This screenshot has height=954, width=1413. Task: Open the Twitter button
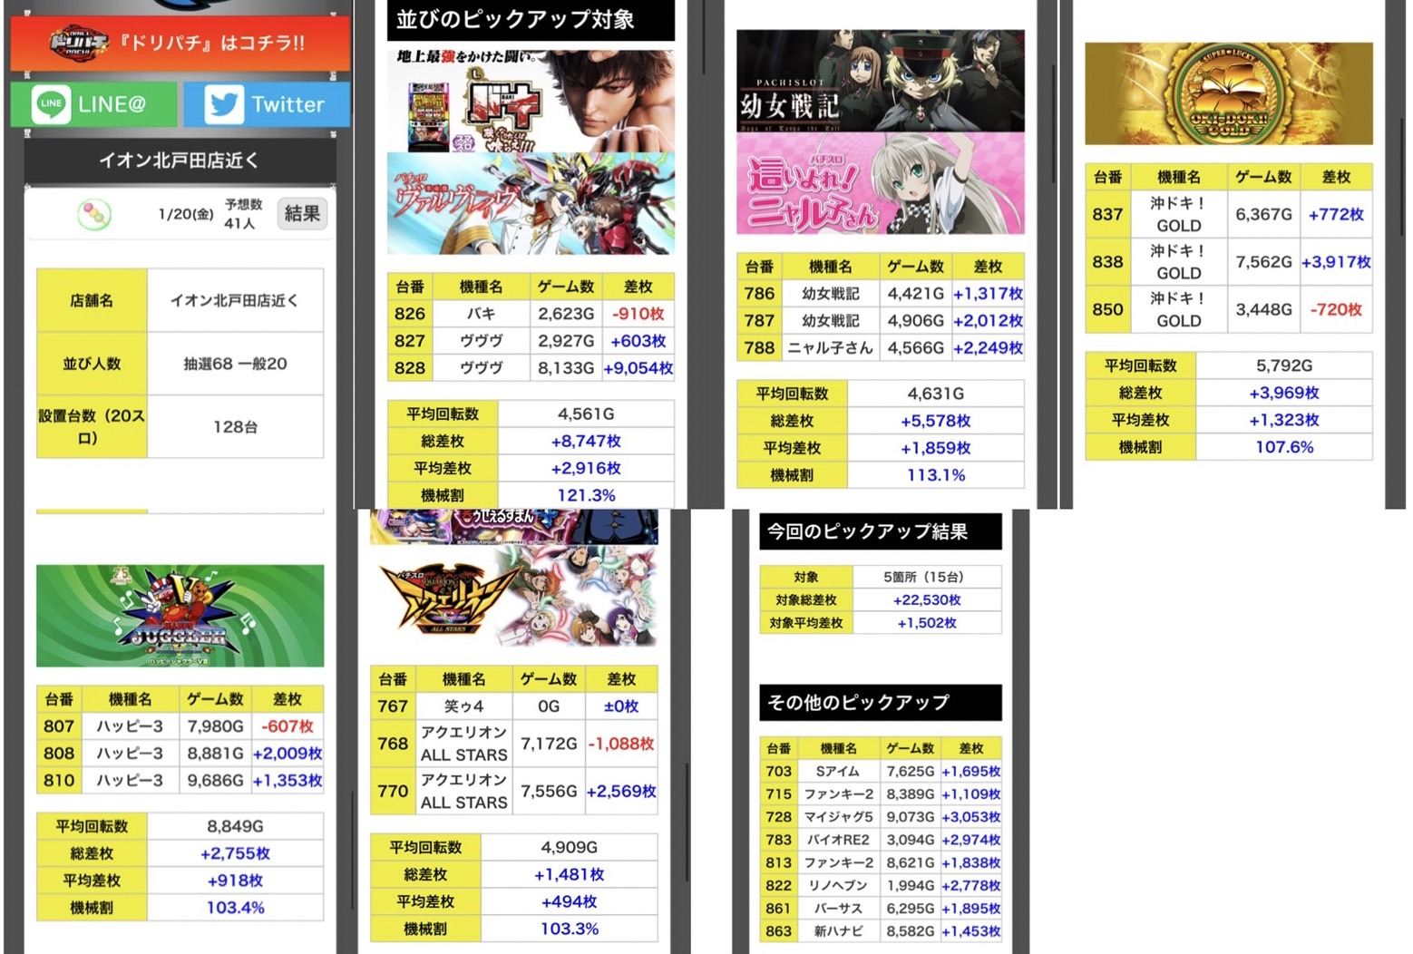coord(267,104)
